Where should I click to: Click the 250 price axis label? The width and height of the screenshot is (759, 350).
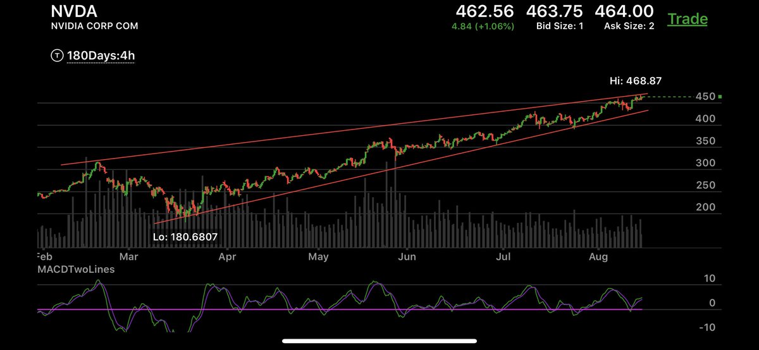pos(705,185)
